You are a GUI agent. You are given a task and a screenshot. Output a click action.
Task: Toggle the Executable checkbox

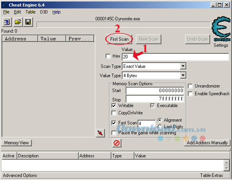(x=152, y=106)
